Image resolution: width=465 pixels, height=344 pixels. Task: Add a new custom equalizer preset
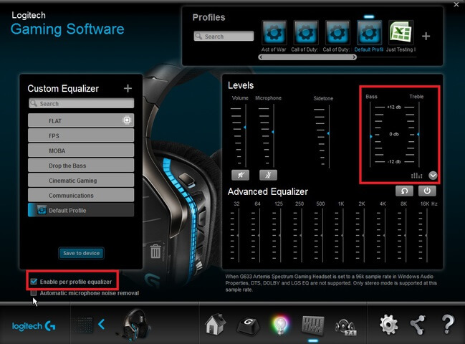point(128,88)
